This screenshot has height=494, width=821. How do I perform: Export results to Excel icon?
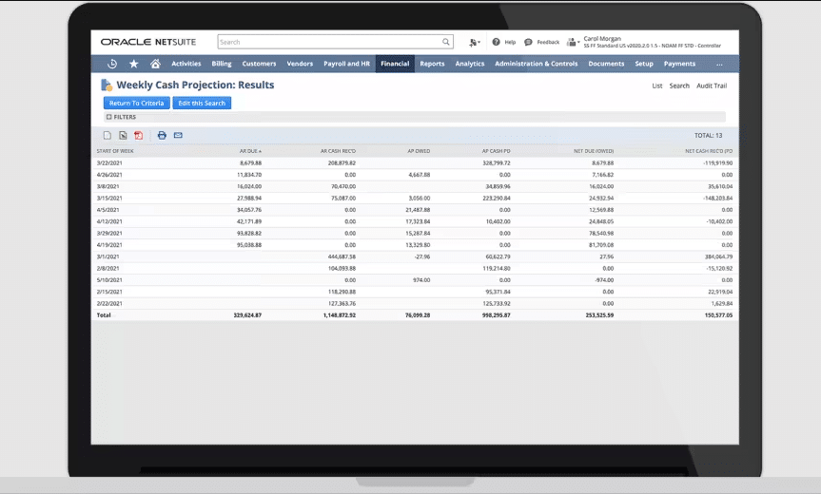[x=123, y=136]
